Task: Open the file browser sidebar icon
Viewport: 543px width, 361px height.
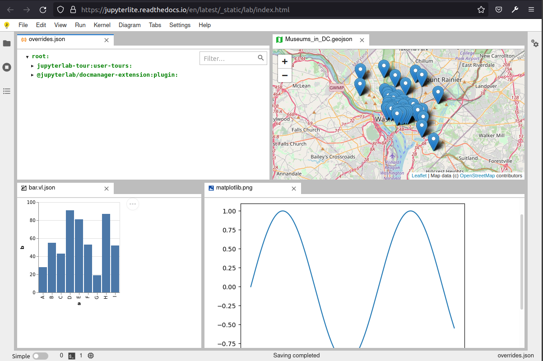Action: pos(7,43)
